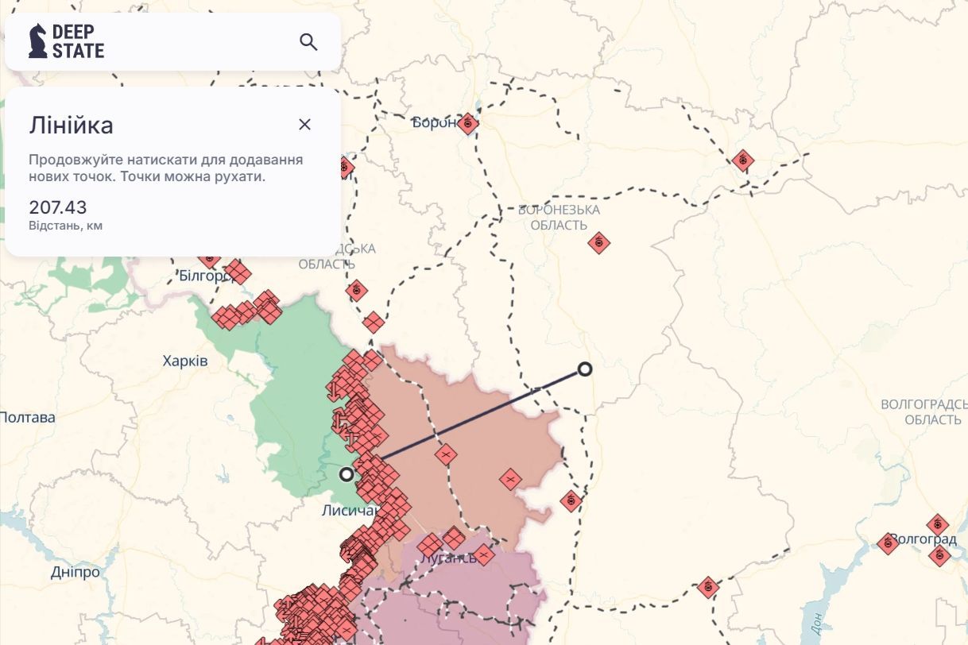Click the Полтава city label
968x645 pixels.
tap(28, 417)
